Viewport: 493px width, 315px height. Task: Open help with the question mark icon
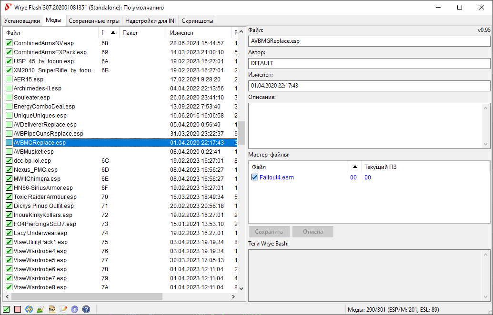pos(86,309)
